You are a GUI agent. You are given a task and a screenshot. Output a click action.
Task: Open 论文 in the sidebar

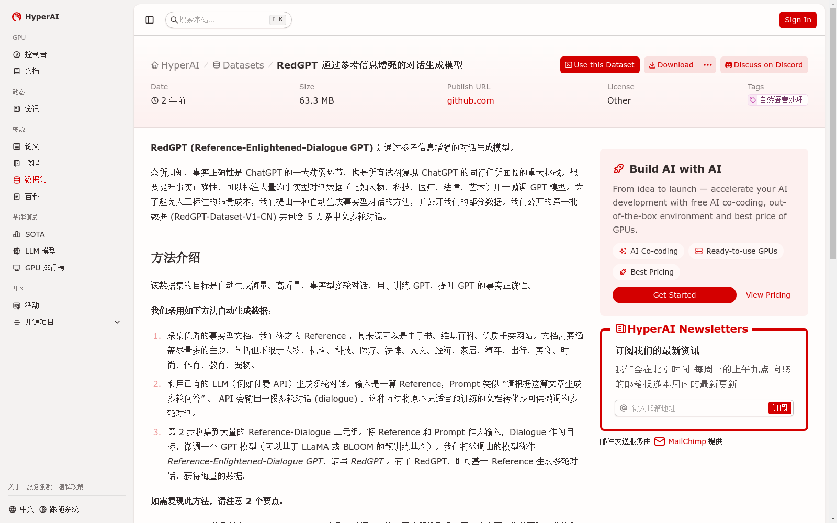click(31, 146)
